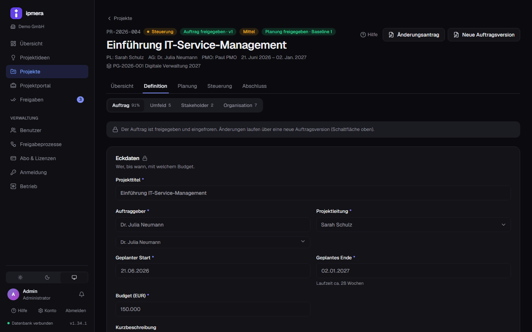Open notifications bell in sidebar

click(x=82, y=294)
